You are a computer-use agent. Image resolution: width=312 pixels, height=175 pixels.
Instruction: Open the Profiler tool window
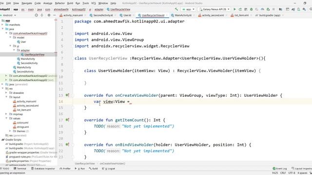[x=65, y=169]
